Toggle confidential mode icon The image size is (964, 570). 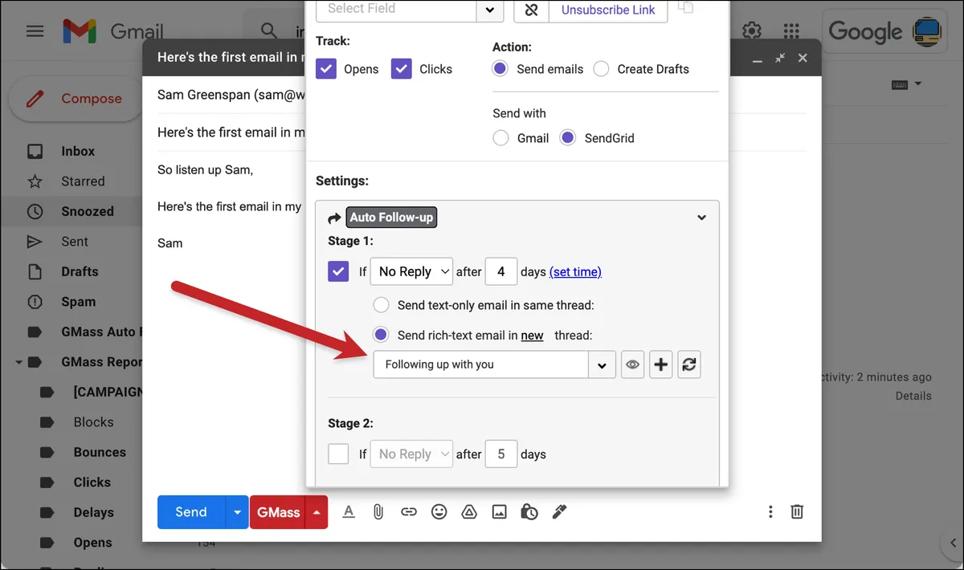pos(529,511)
